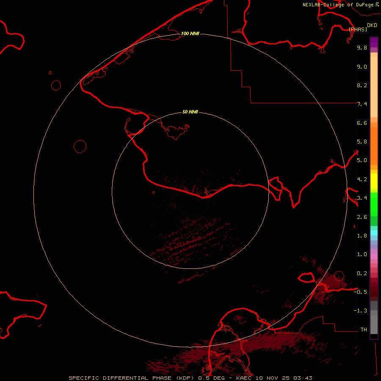Click the TH threshold label on the scale
This screenshot has height=381, width=381.
(364, 330)
